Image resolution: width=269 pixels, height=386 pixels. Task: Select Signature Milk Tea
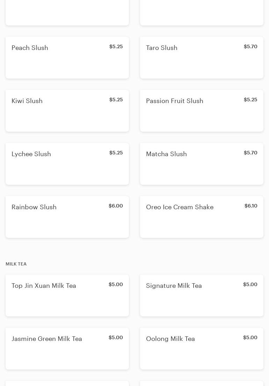(x=202, y=296)
